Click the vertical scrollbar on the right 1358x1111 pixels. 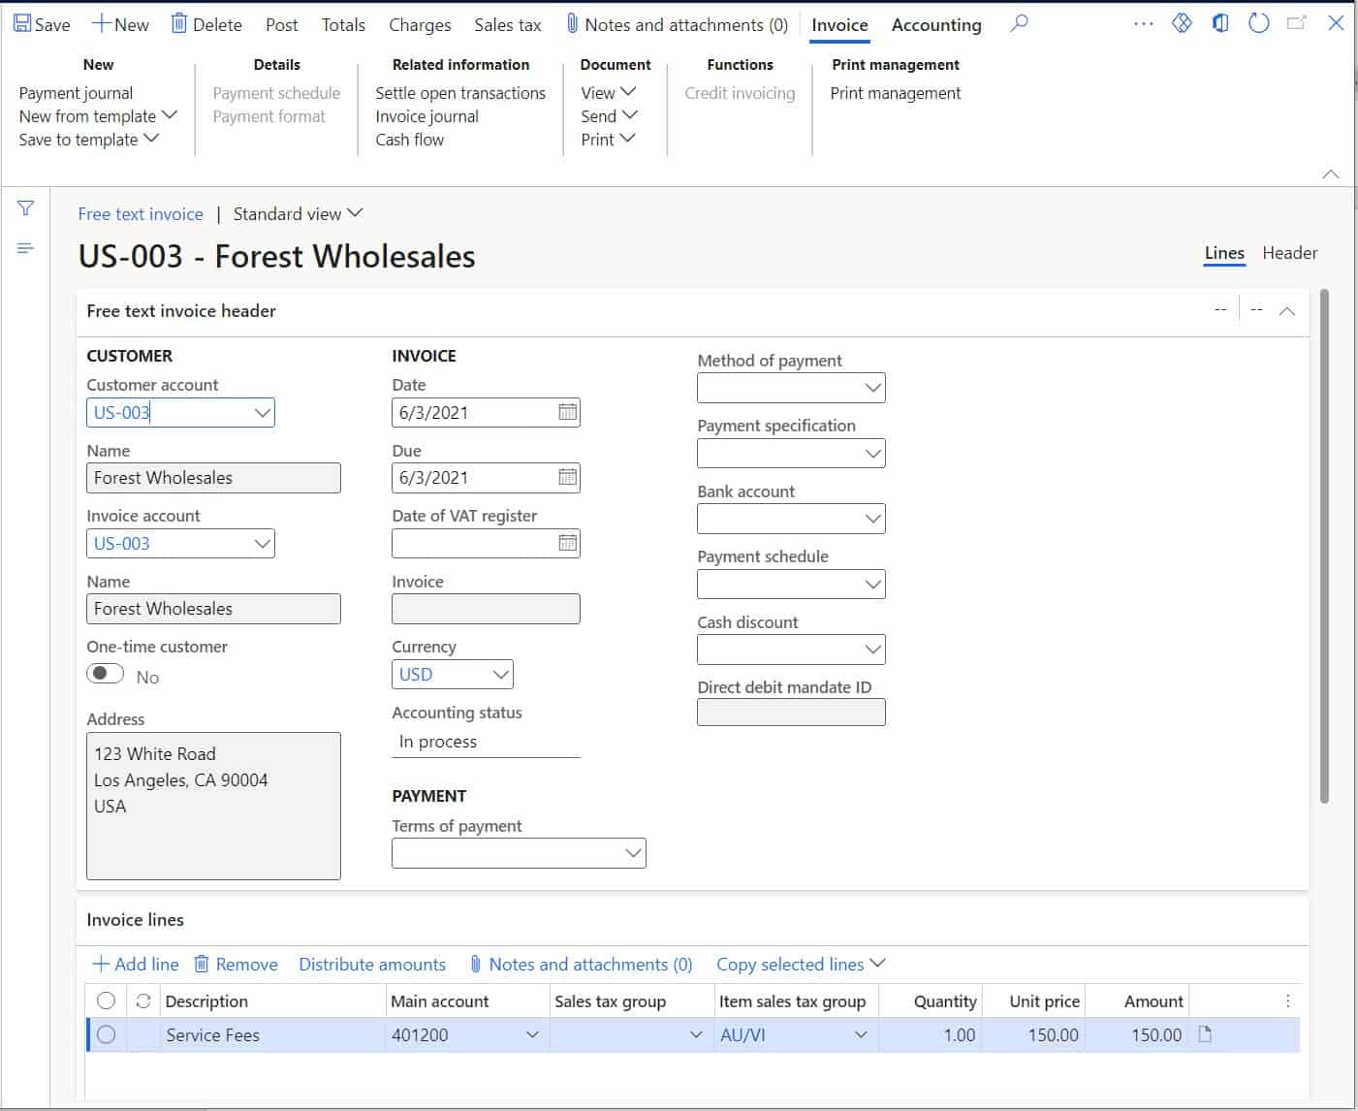tap(1324, 546)
